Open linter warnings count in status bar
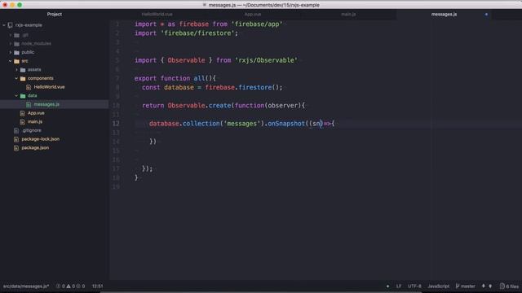Viewport: 522px width, 293px height. tap(71, 286)
